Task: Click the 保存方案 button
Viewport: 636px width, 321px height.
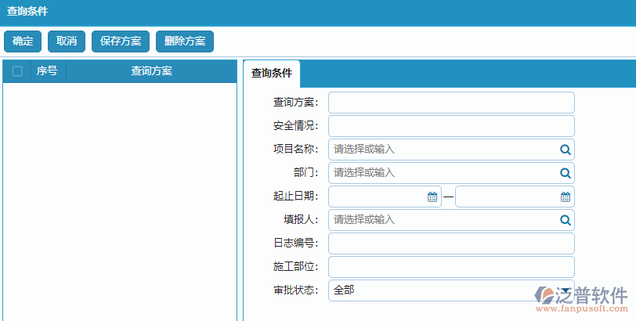Action: click(121, 41)
